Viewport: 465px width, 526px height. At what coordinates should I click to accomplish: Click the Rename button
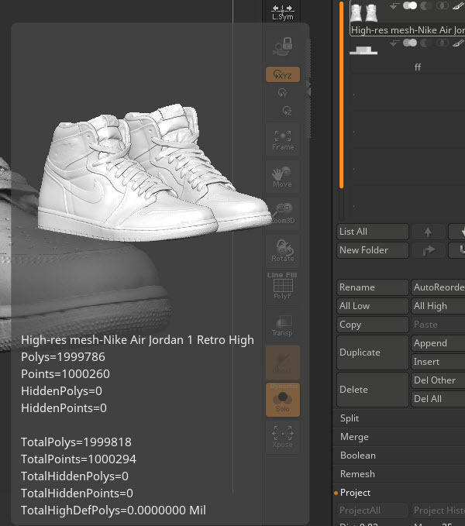(373, 287)
